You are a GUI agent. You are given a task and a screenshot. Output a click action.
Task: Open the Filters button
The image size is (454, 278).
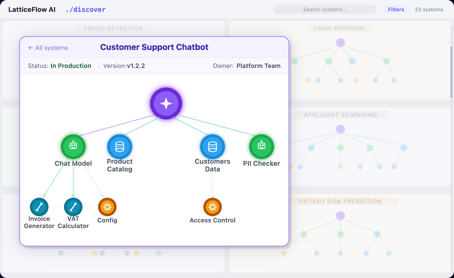pyautogui.click(x=396, y=10)
